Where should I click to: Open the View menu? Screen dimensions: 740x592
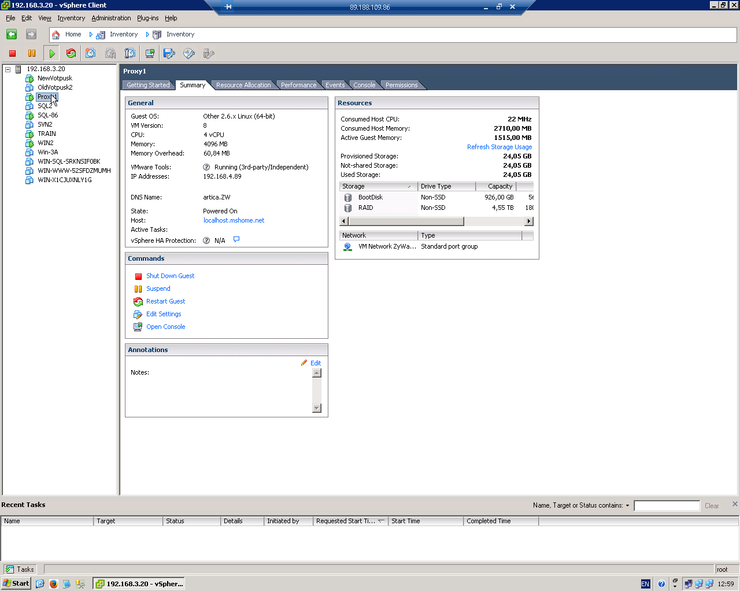[45, 18]
